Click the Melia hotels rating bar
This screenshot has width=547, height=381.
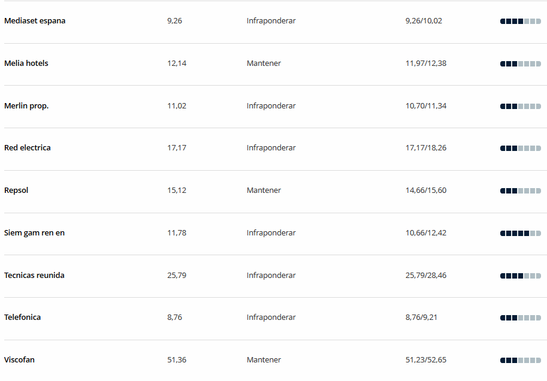521,64
